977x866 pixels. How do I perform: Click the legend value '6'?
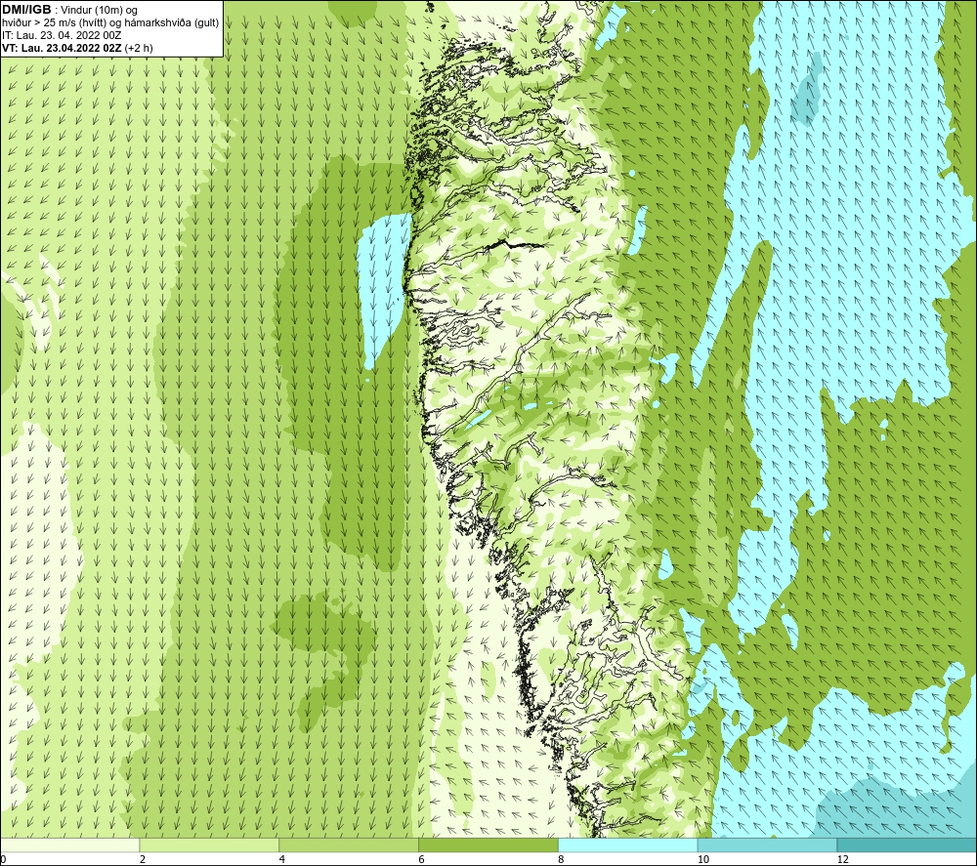[422, 859]
